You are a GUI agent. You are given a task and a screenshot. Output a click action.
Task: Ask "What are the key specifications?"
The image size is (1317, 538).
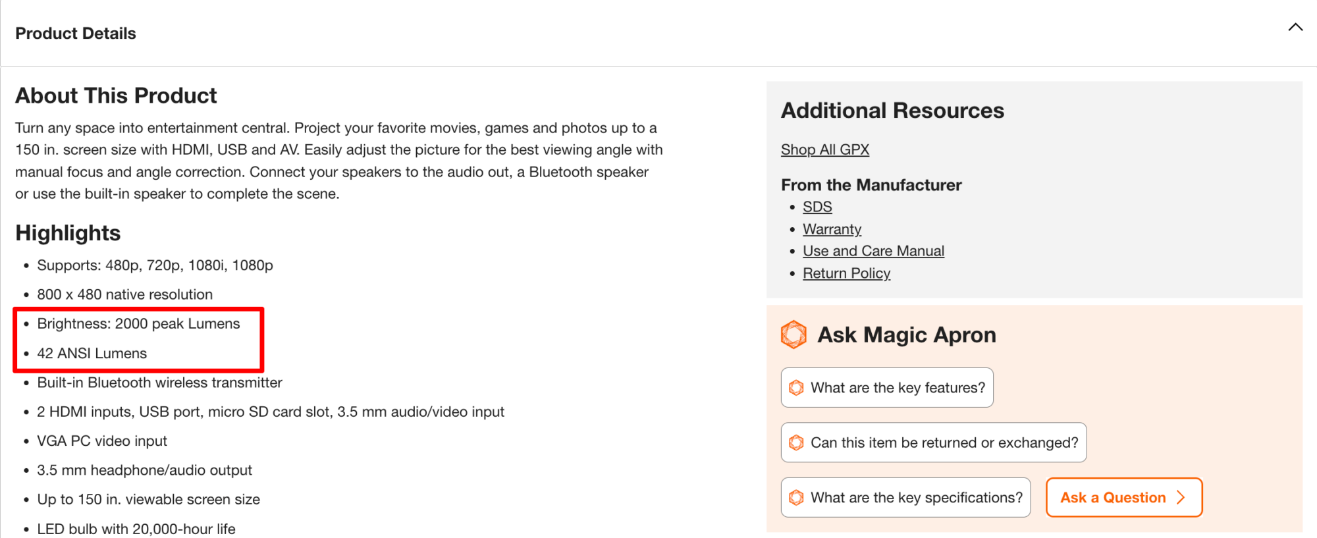[916, 498]
